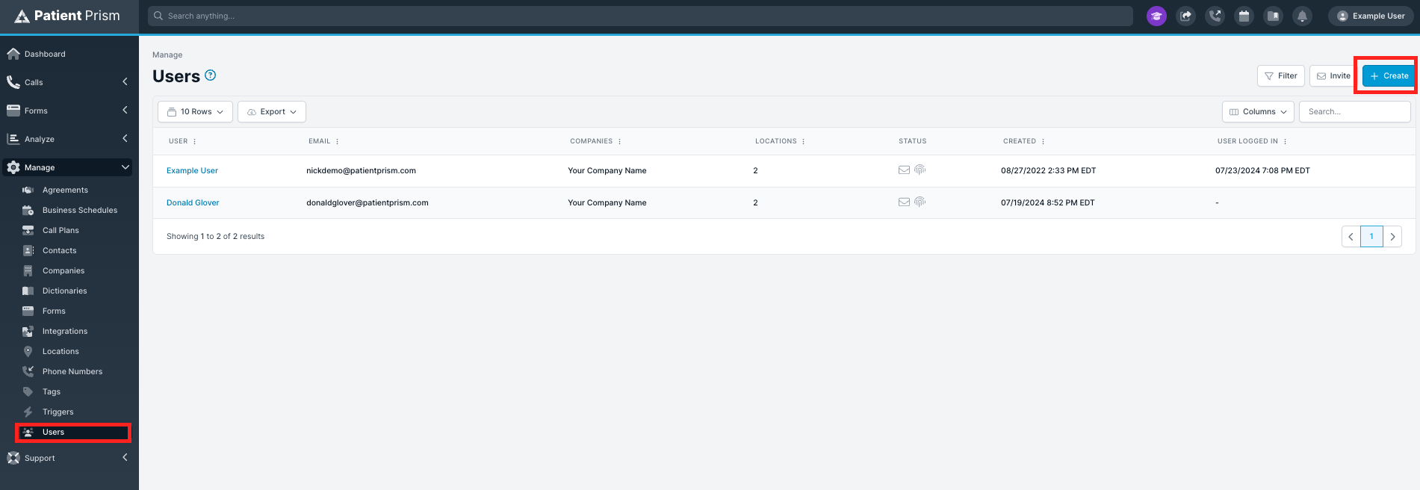Image resolution: width=1420 pixels, height=490 pixels.
Task: Click fingerprint status icon for Example User
Action: click(920, 170)
